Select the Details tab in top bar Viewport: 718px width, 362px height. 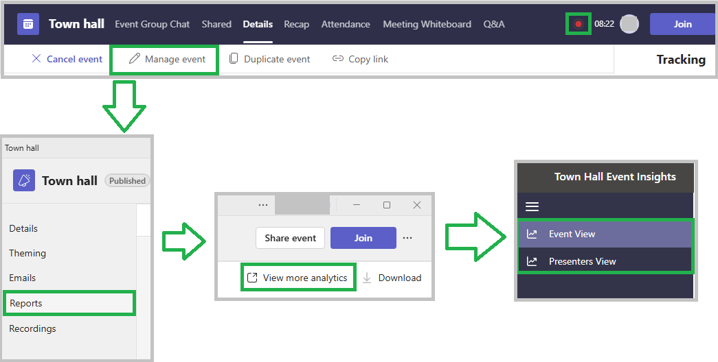[x=258, y=24]
